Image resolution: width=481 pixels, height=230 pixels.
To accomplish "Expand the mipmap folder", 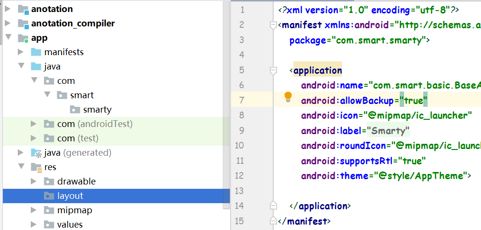I will pyautogui.click(x=34, y=210).
